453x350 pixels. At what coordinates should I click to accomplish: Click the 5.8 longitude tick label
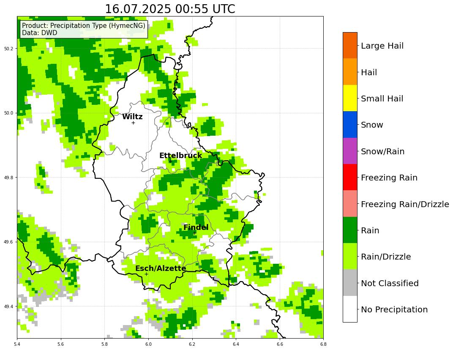point(104,344)
